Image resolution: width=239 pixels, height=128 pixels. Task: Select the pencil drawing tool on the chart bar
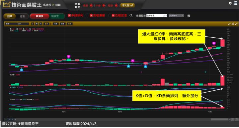pos(229,24)
